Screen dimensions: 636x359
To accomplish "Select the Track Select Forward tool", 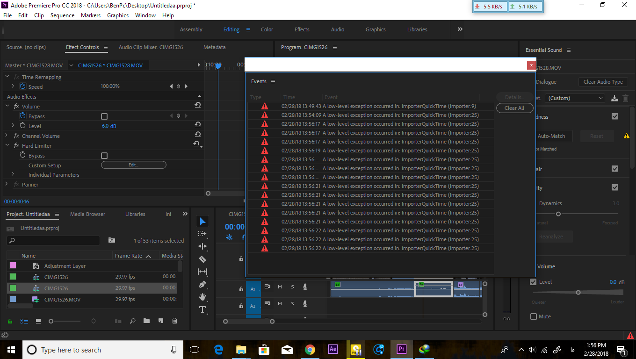I will click(x=202, y=234).
